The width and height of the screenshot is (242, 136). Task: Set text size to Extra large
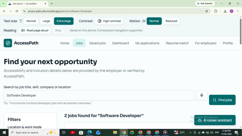point(64,21)
